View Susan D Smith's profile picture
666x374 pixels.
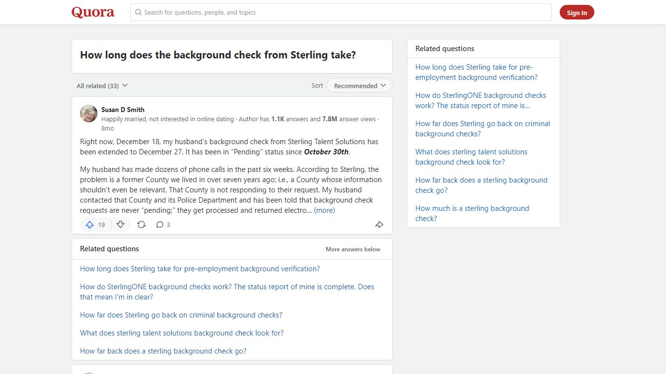(89, 113)
